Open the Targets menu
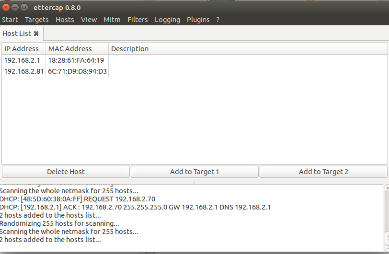The height and width of the screenshot is (254, 389). pos(37,20)
